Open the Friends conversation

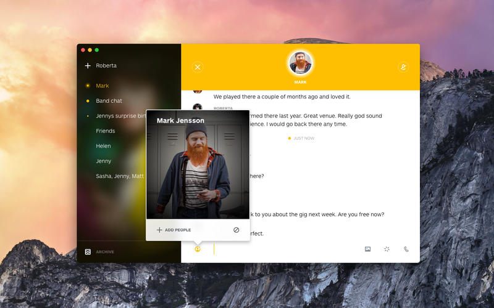point(105,131)
